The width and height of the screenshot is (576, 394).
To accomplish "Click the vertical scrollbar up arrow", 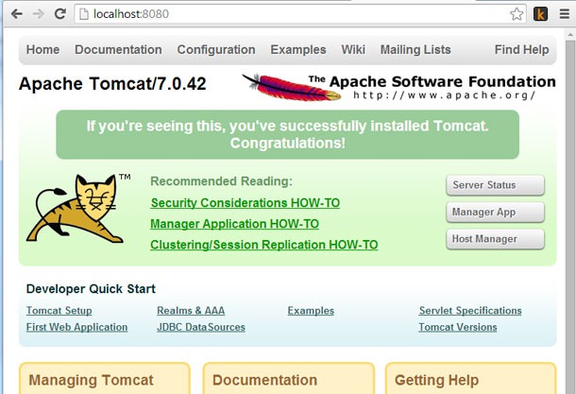I will point(570,35).
